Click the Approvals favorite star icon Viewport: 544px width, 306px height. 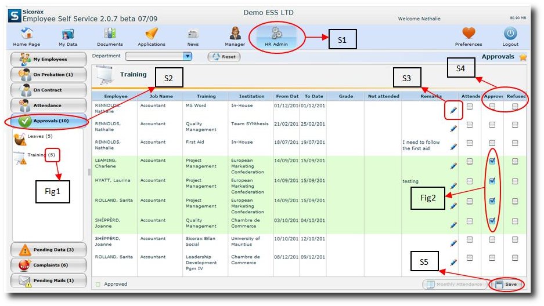click(x=523, y=57)
